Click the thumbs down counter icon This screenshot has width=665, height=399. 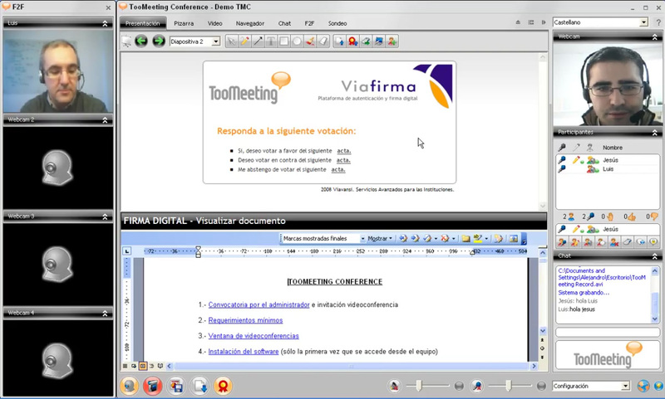tap(654, 217)
